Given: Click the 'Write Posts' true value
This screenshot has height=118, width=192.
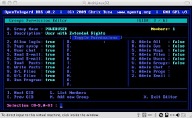Looking at the screenshot, I should tap(50, 67).
